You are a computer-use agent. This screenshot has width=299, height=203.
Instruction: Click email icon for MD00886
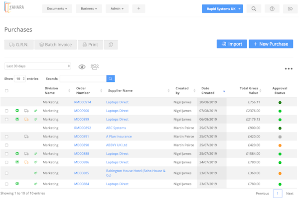pyautogui.click(x=17, y=162)
